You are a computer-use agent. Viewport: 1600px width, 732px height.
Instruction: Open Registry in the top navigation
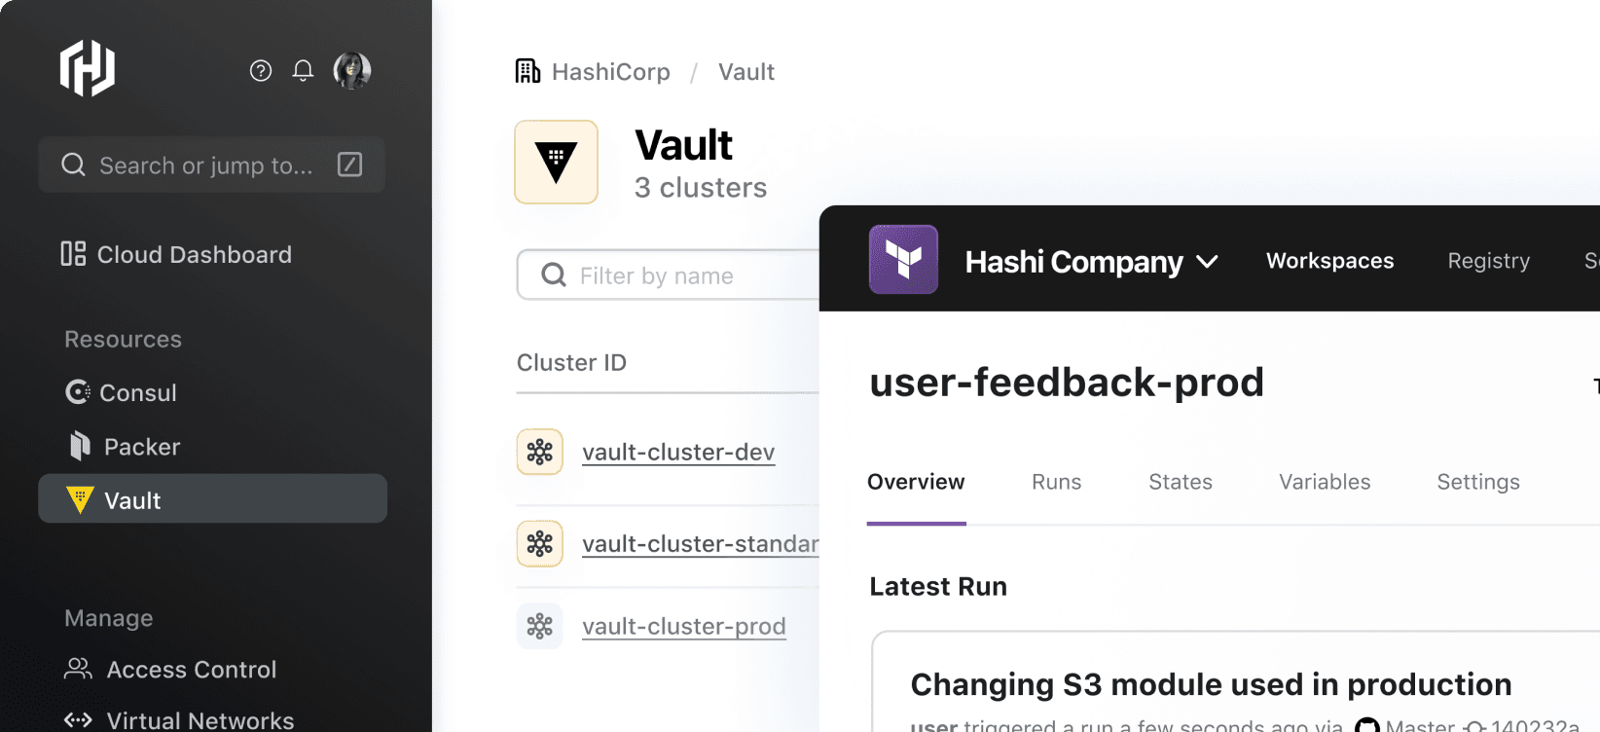(x=1488, y=261)
